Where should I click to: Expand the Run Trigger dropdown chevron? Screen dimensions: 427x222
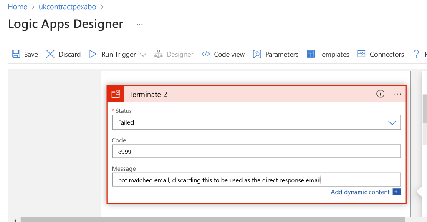(143, 55)
